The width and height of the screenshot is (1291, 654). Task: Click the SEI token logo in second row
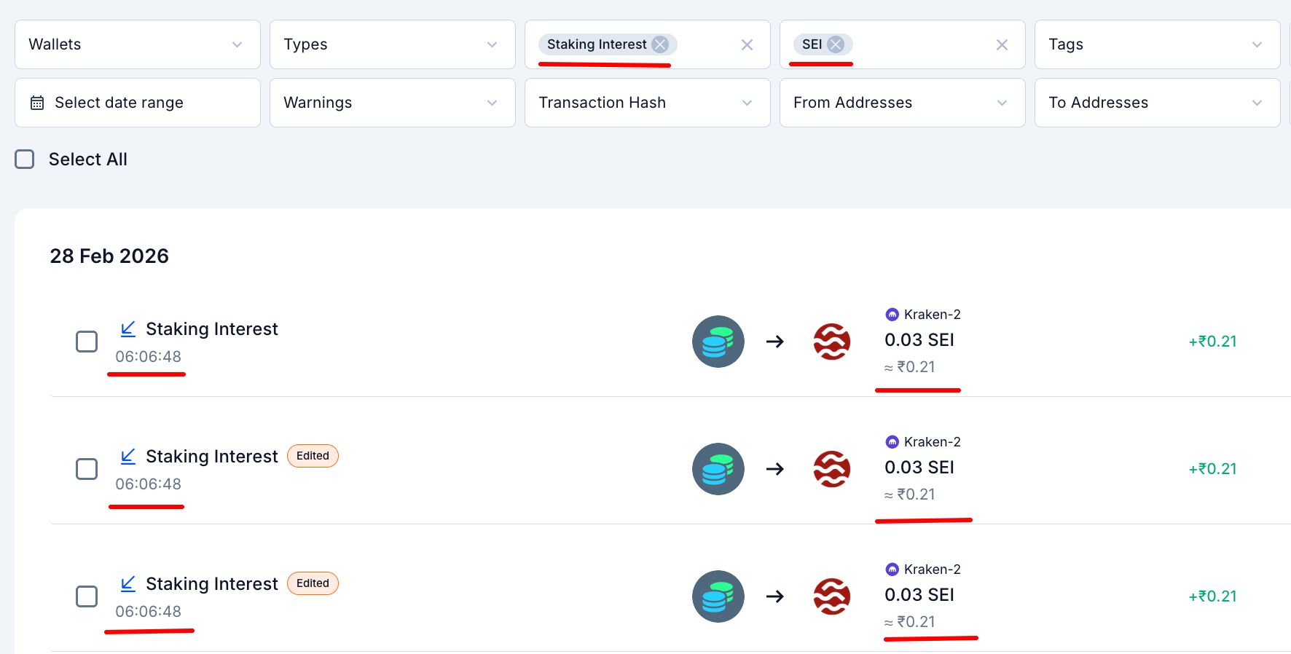coord(832,469)
